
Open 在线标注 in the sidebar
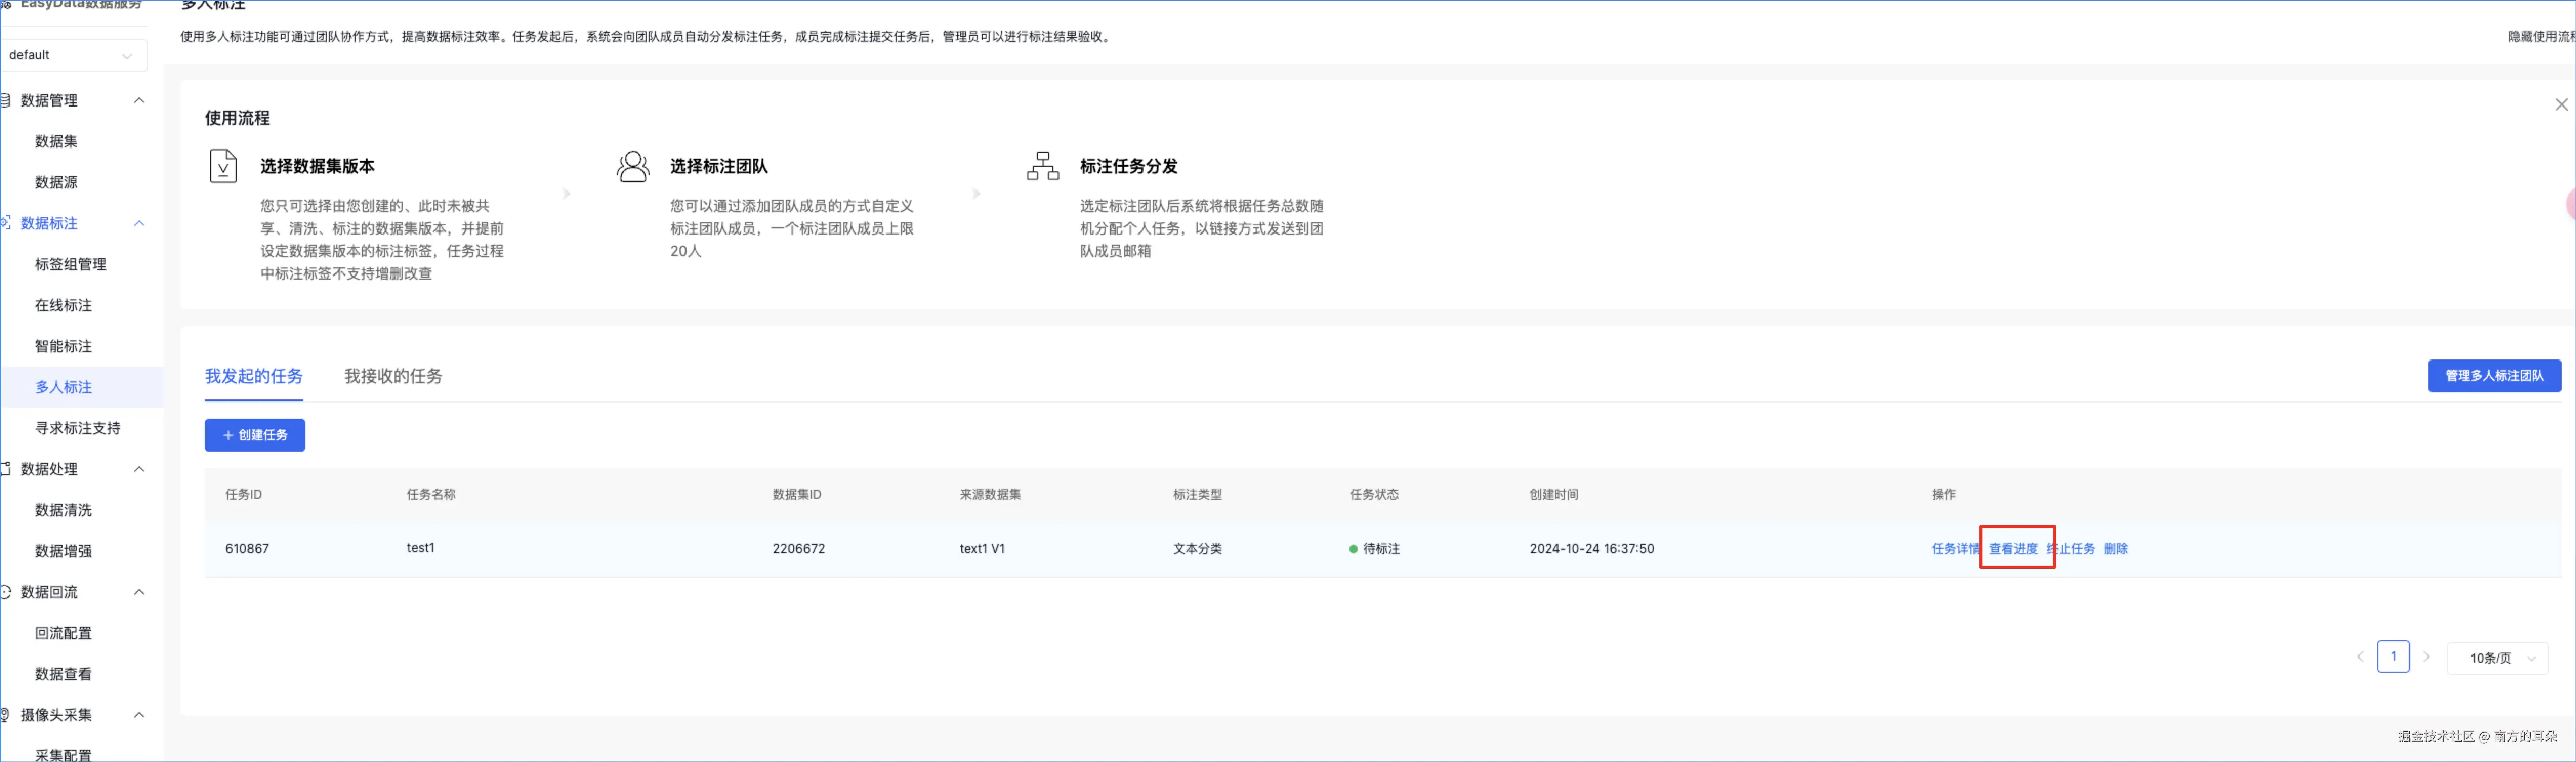click(63, 305)
